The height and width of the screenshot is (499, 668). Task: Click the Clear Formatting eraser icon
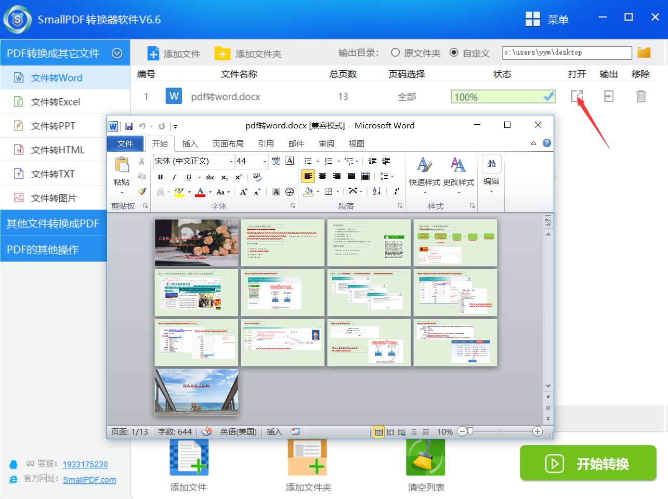(x=257, y=177)
